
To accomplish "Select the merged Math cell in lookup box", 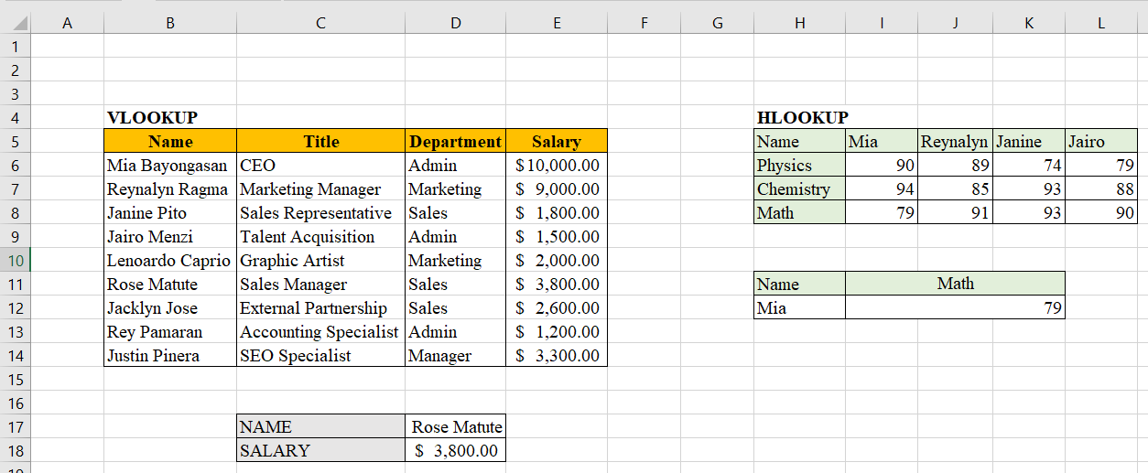I will (x=955, y=284).
